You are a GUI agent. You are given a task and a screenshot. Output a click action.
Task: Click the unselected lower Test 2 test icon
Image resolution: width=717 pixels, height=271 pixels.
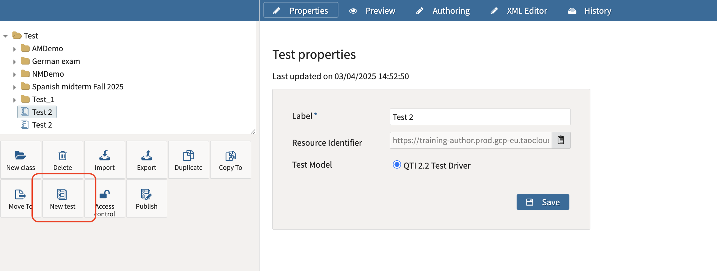pos(24,124)
